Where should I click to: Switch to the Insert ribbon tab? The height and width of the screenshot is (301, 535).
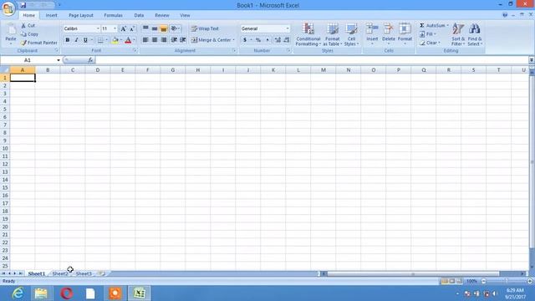(52, 15)
